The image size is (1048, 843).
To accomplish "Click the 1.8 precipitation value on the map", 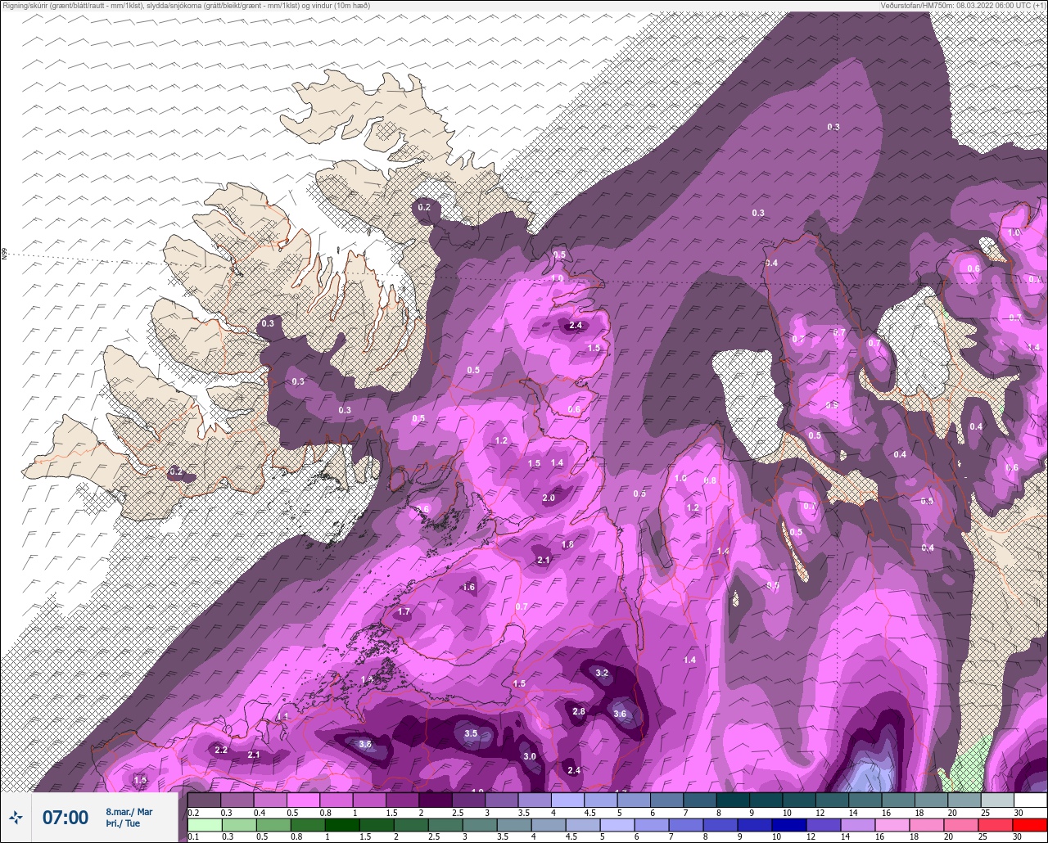I will click(x=567, y=544).
